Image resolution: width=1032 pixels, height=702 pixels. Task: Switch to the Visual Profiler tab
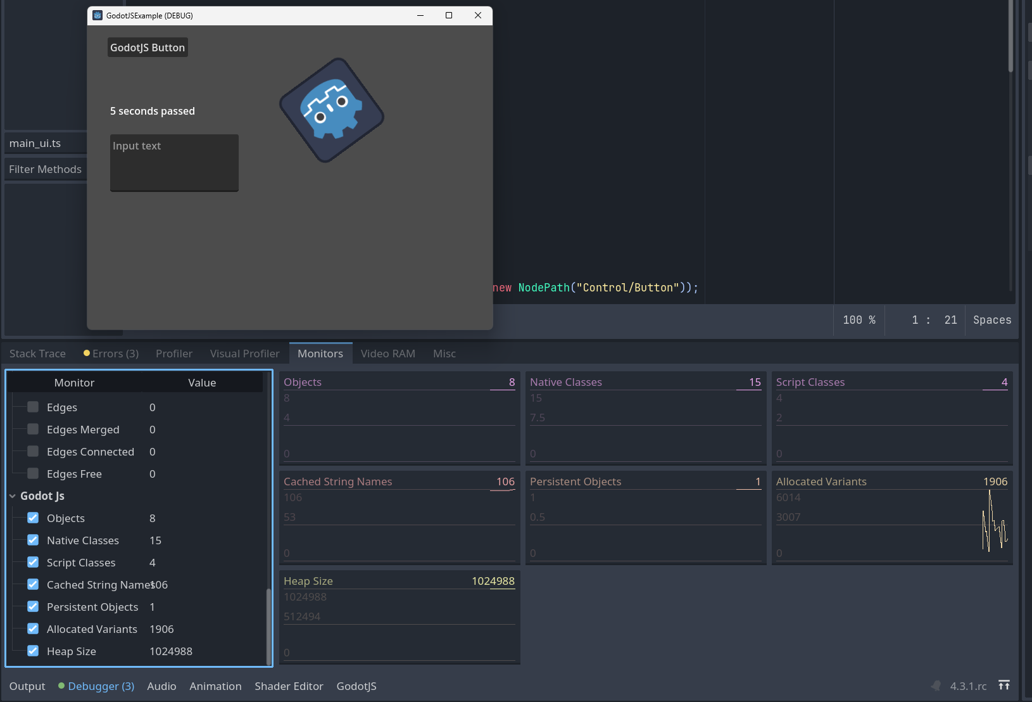[244, 354]
